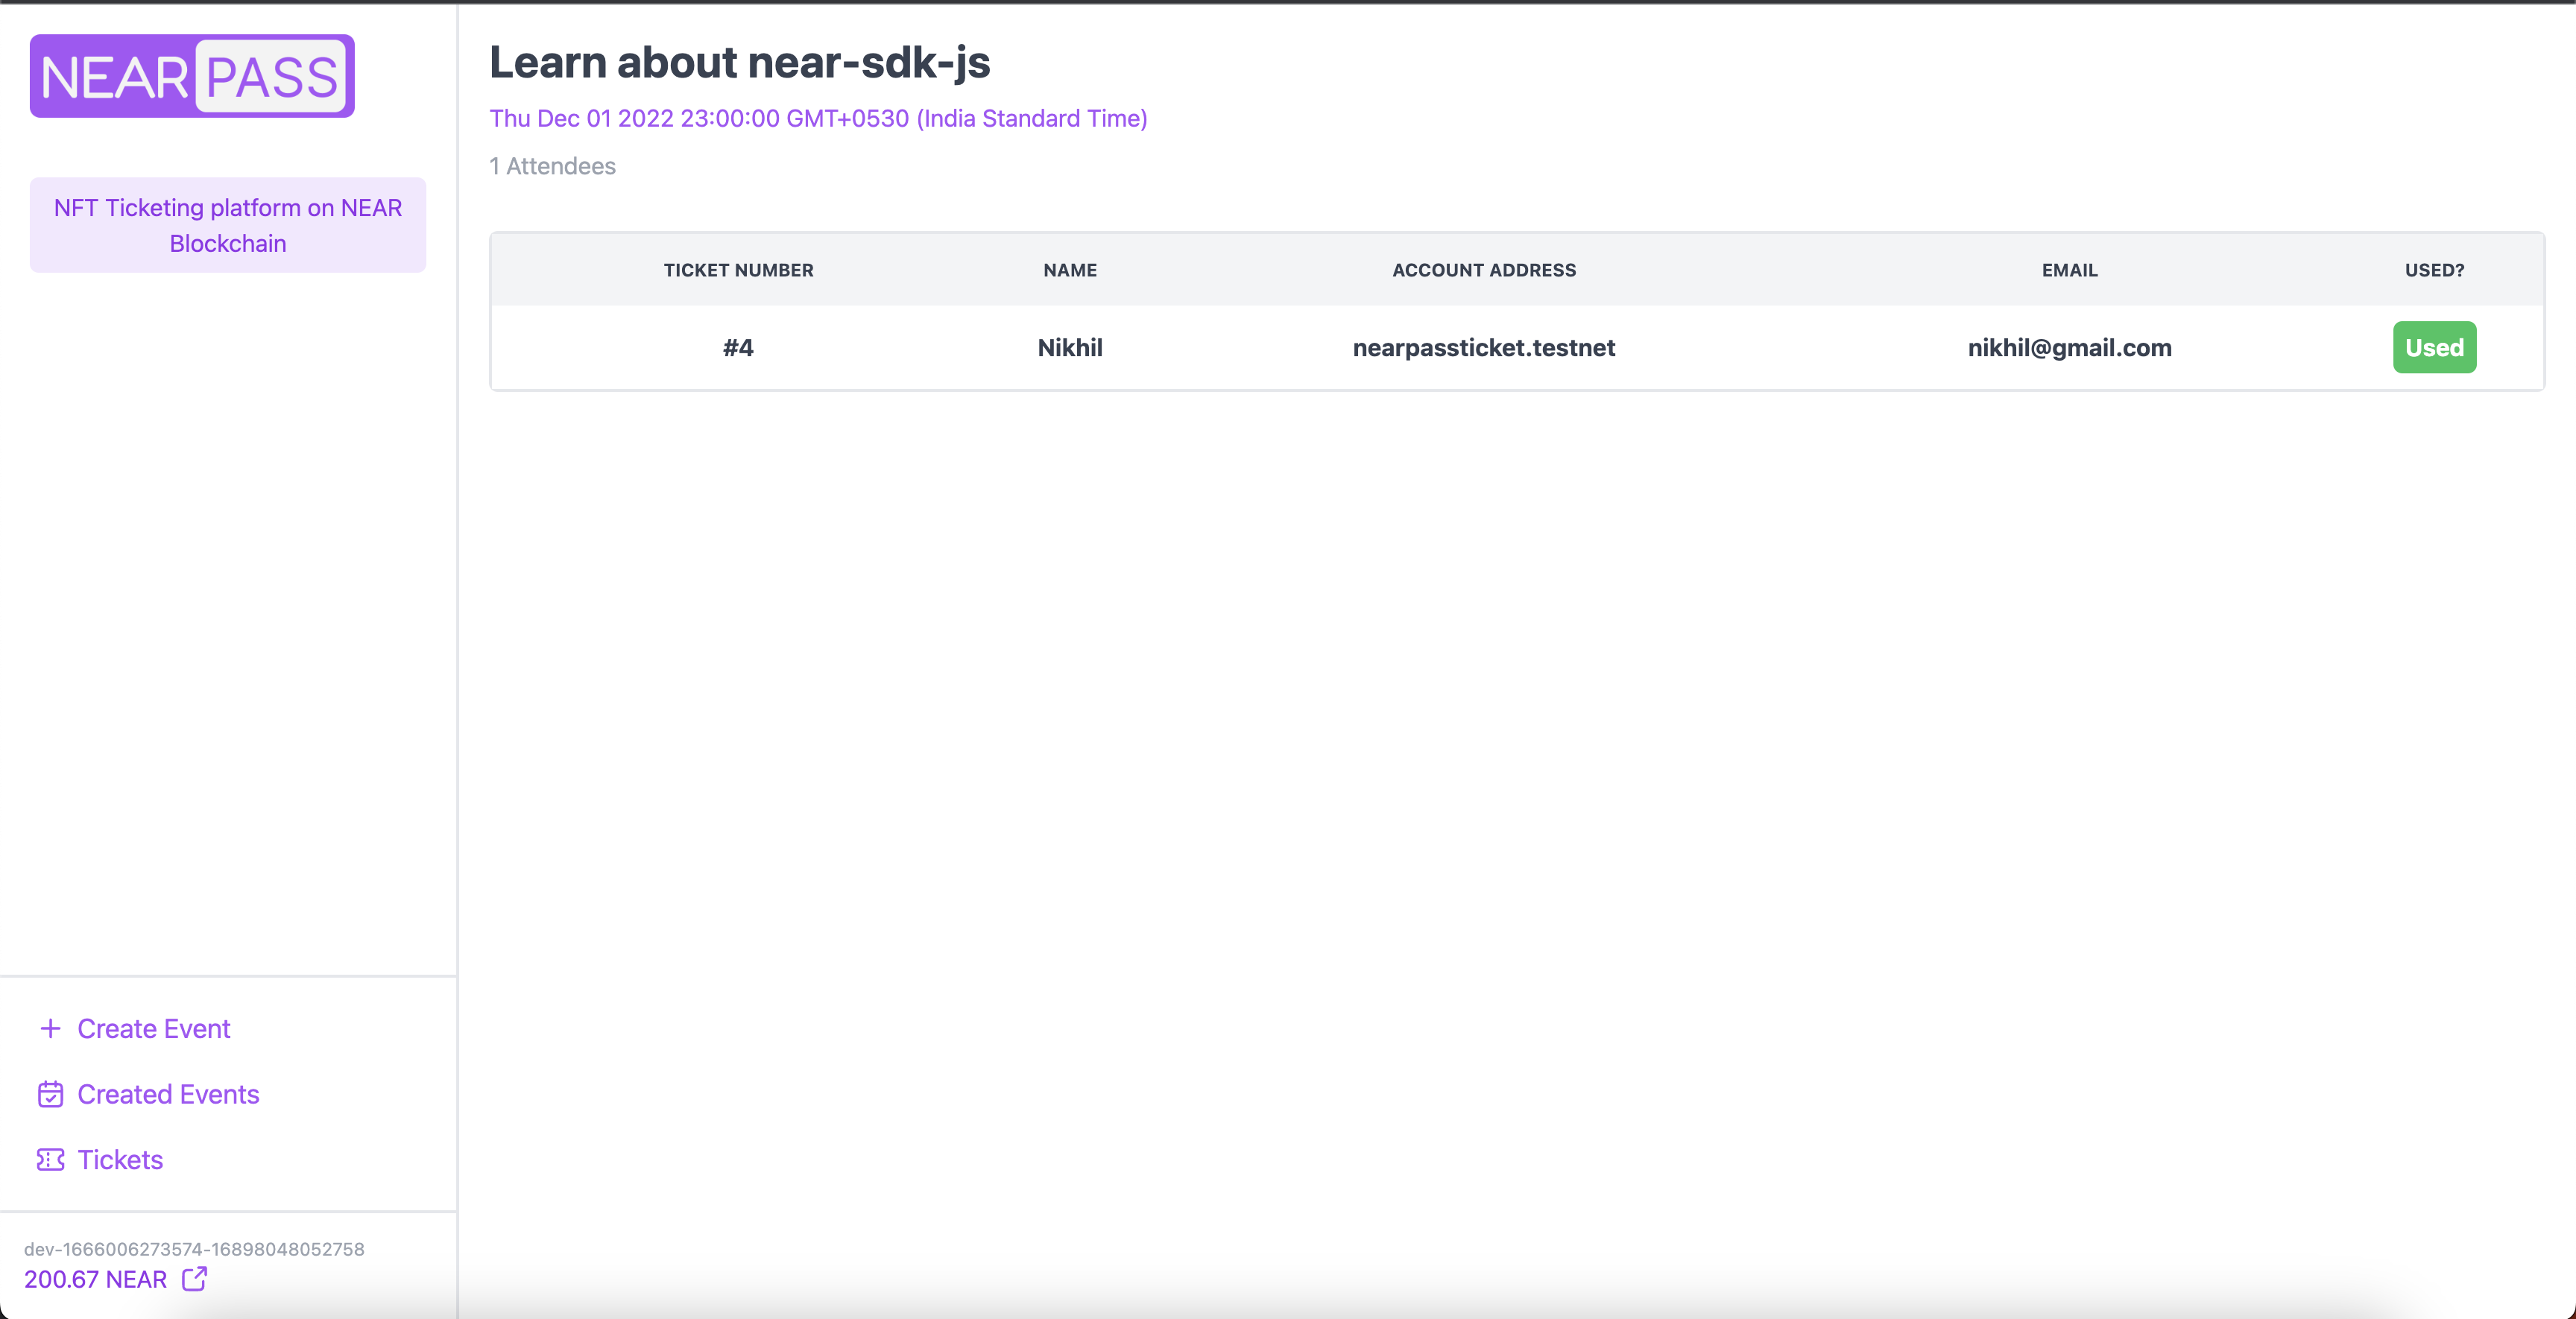This screenshot has height=1319, width=2576.
Task: Click the ticket icon beside Tickets
Action: tap(50, 1159)
